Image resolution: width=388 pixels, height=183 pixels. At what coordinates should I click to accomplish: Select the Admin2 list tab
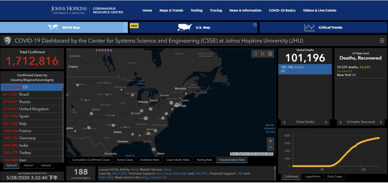coord(46,165)
